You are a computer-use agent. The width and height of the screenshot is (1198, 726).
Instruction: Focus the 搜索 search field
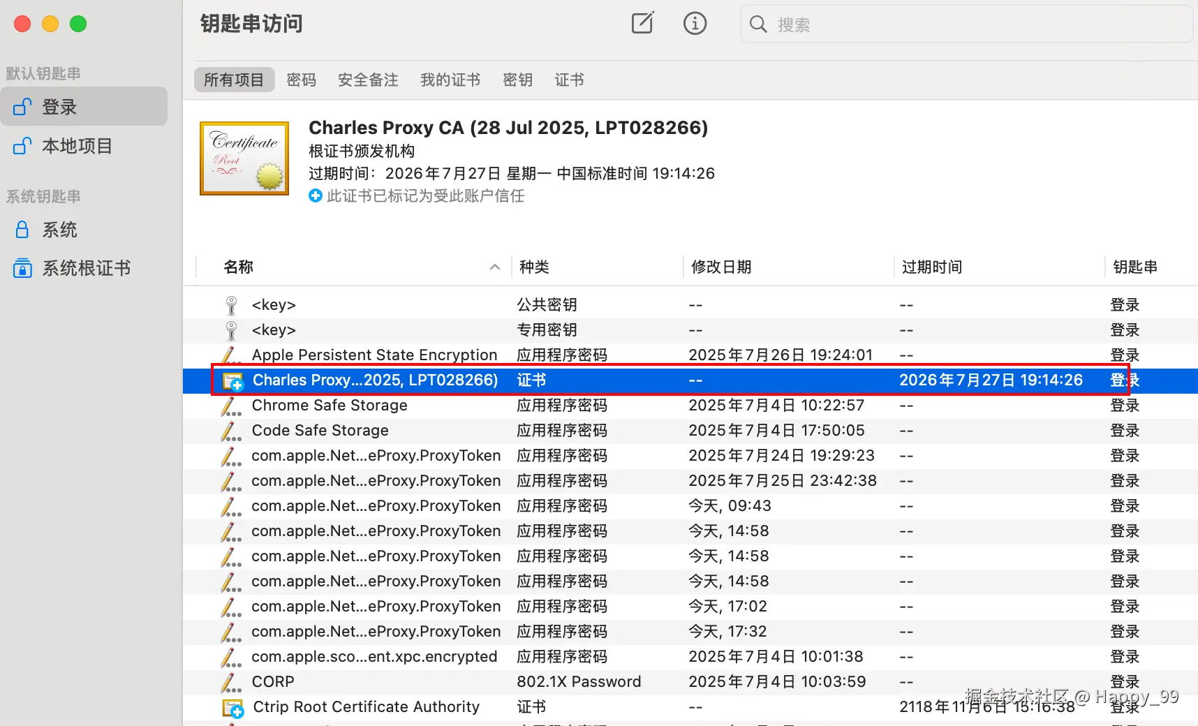967,24
